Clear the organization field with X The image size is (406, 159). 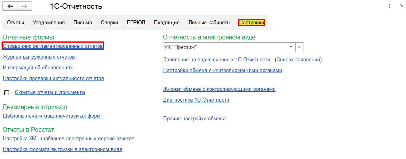pos(299,47)
